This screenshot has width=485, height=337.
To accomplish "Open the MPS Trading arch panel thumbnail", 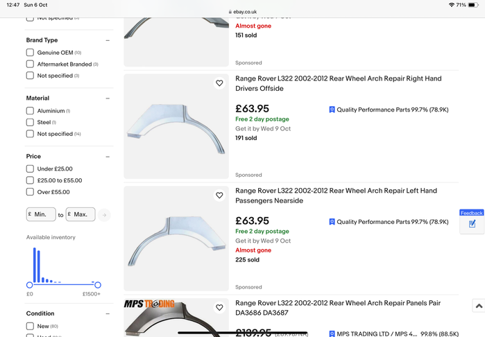I will click(176, 318).
